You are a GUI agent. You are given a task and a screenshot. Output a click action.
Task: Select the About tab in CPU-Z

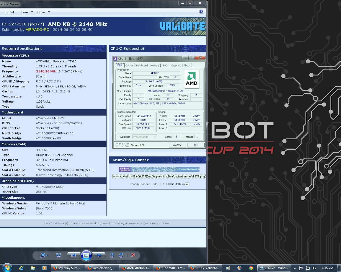coord(187,65)
